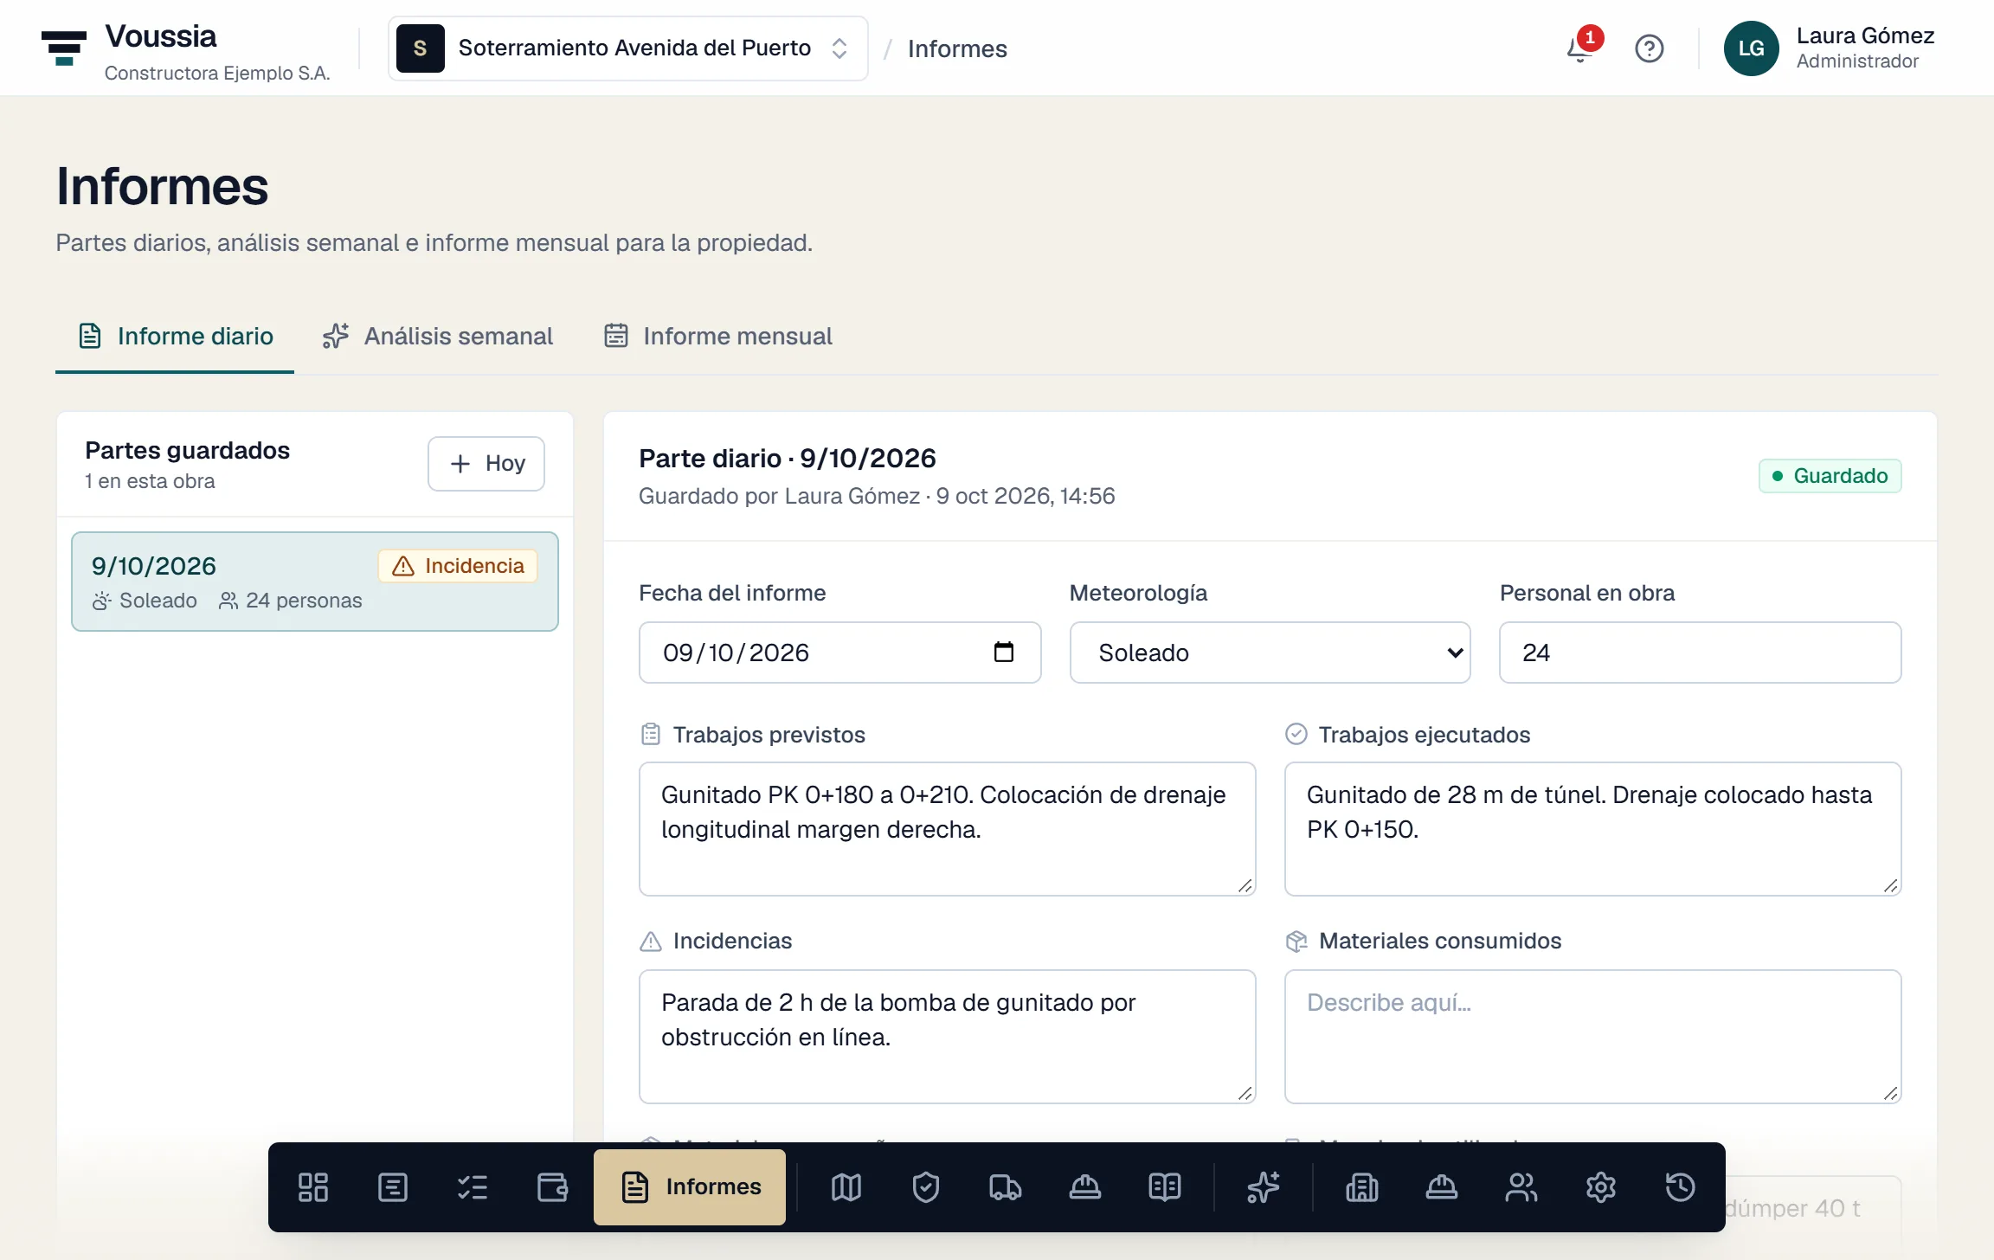Select the active Informes item in the dock
The height and width of the screenshot is (1260, 1994).
point(690,1187)
